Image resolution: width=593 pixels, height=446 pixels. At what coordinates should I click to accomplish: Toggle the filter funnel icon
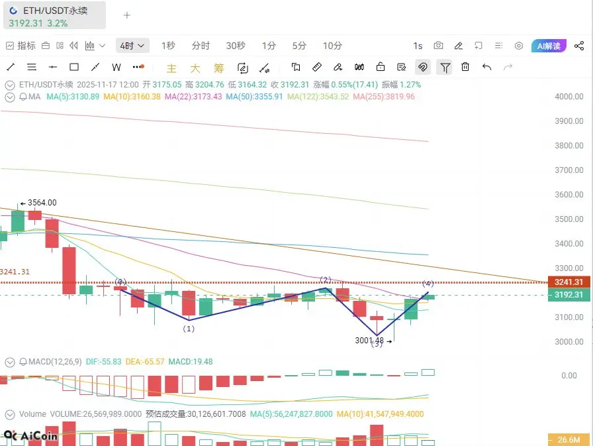coord(445,68)
